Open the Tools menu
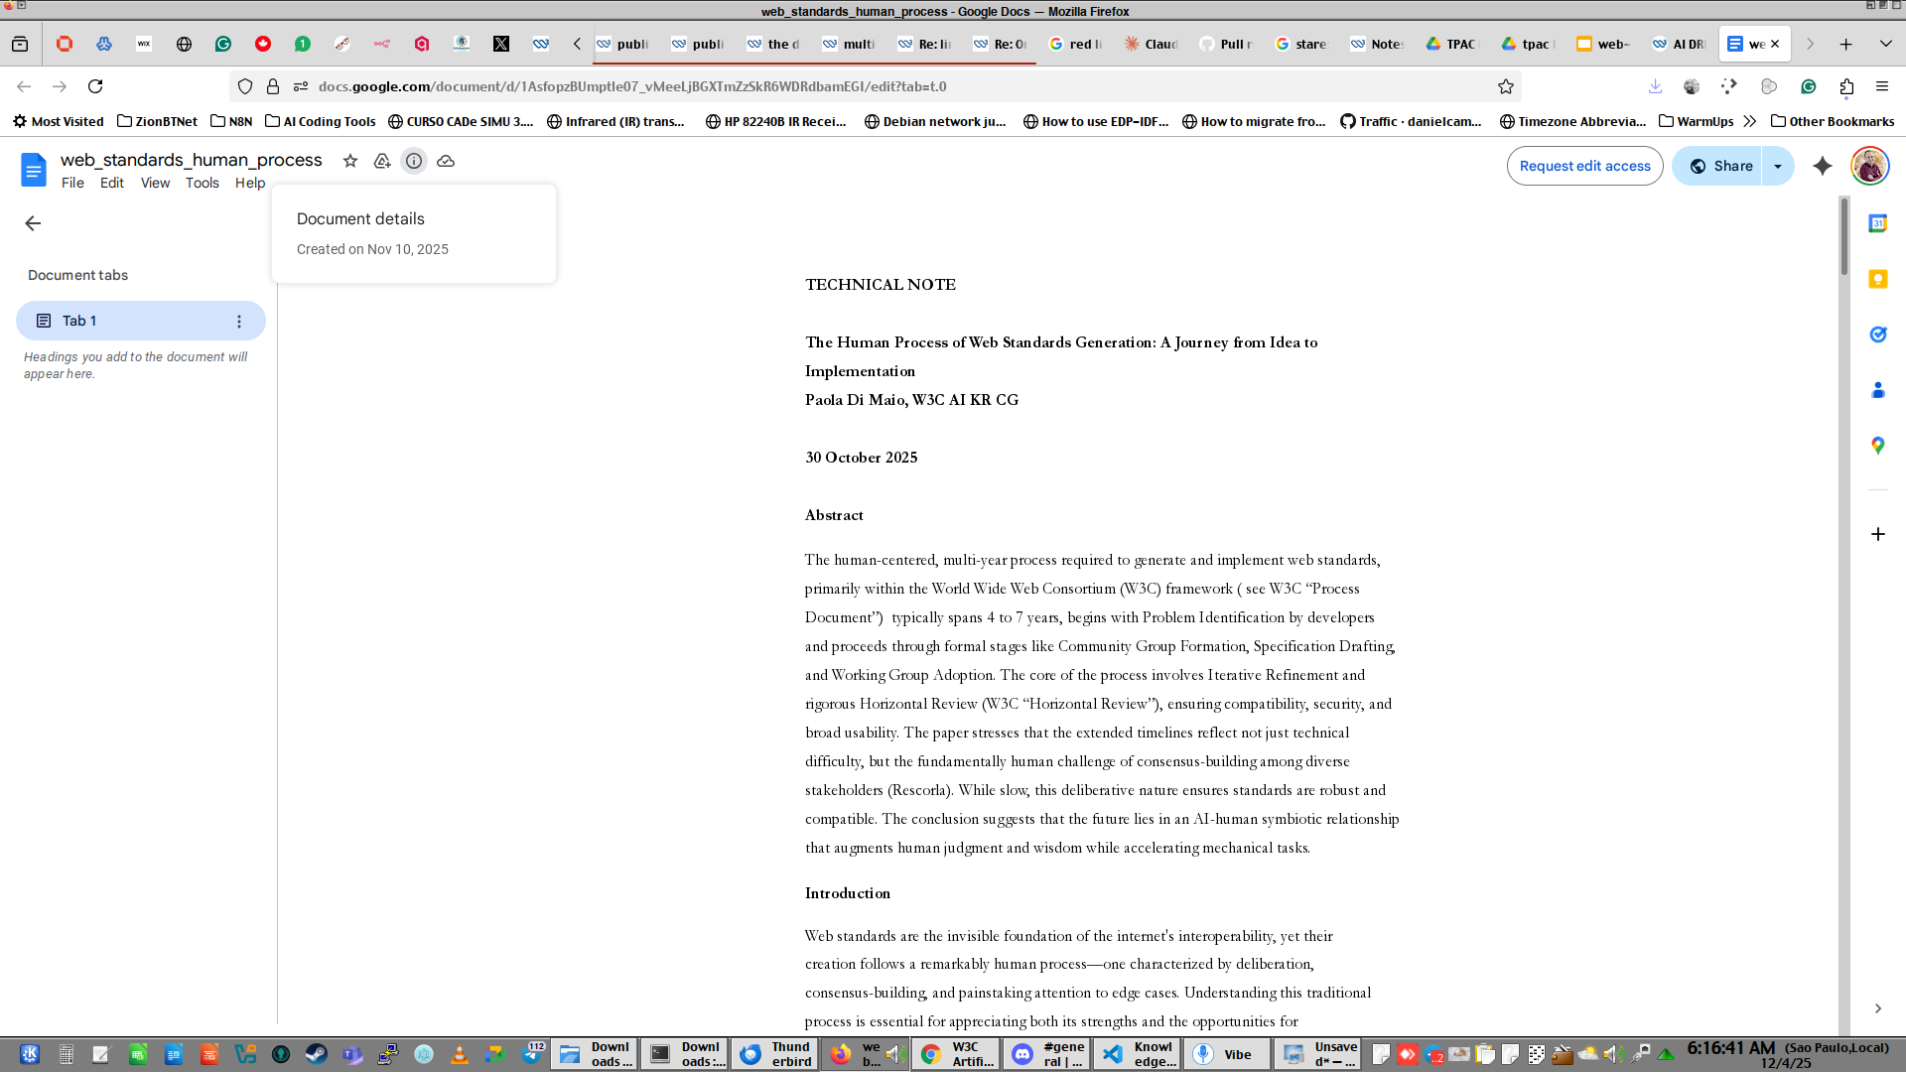 pos(202,183)
